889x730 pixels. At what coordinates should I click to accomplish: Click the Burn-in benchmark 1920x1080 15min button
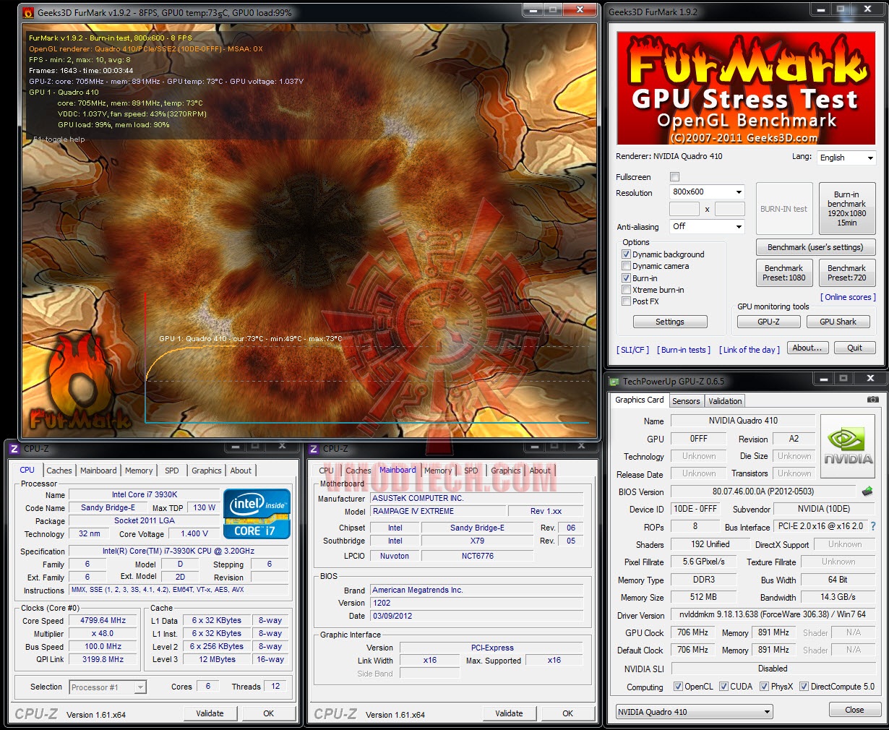pyautogui.click(x=846, y=209)
